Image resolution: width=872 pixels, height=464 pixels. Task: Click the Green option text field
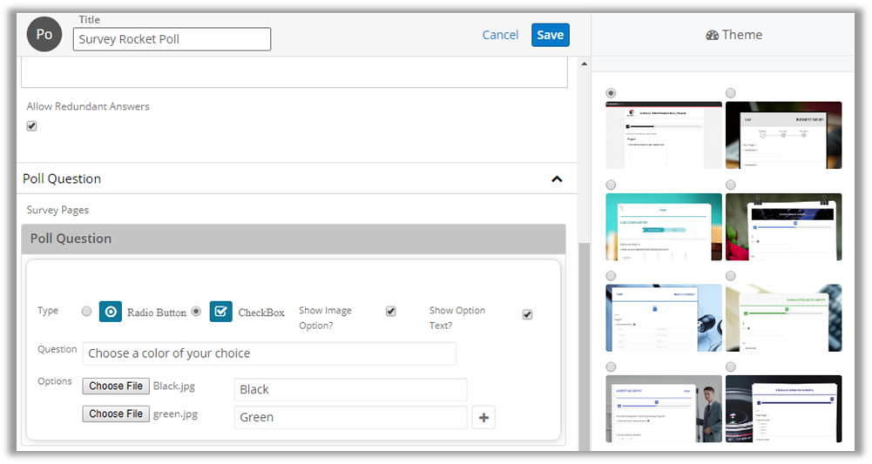[x=350, y=418]
